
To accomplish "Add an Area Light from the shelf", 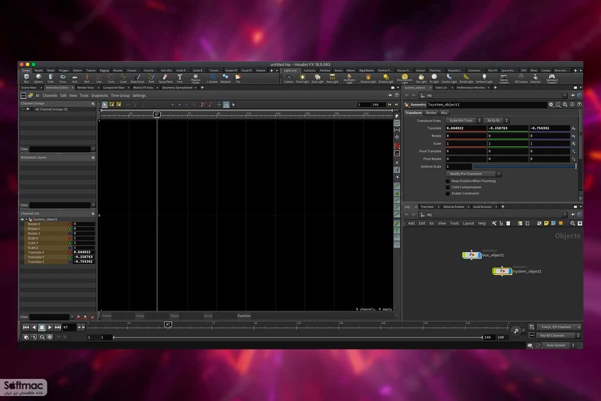I will point(332,78).
